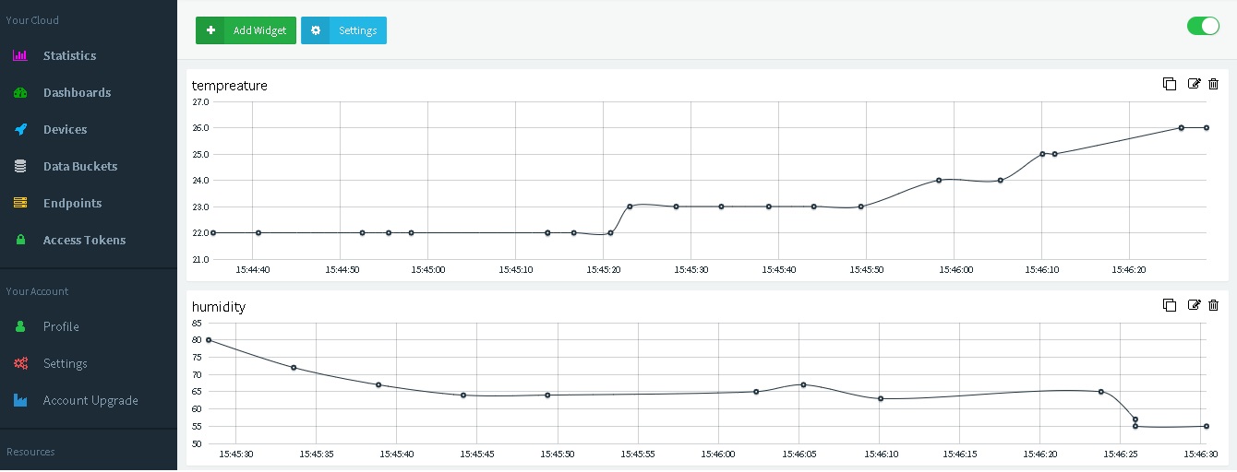The width and height of the screenshot is (1237, 472).
Task: Click the 15:45:00 label on tempreature axis
Action: click(x=428, y=270)
